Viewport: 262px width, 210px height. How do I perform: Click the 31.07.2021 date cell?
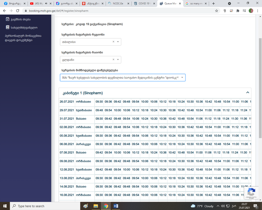click(x=67, y=118)
